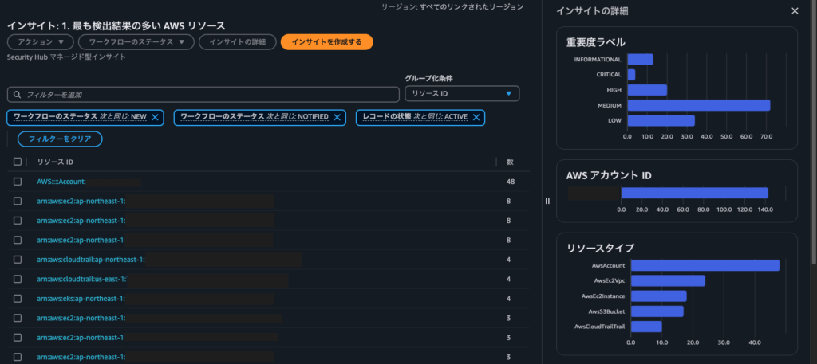
Task: Click the count 48 cell
Action: point(511,182)
